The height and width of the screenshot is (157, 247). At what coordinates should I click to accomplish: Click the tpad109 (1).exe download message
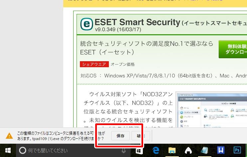pos(61,136)
